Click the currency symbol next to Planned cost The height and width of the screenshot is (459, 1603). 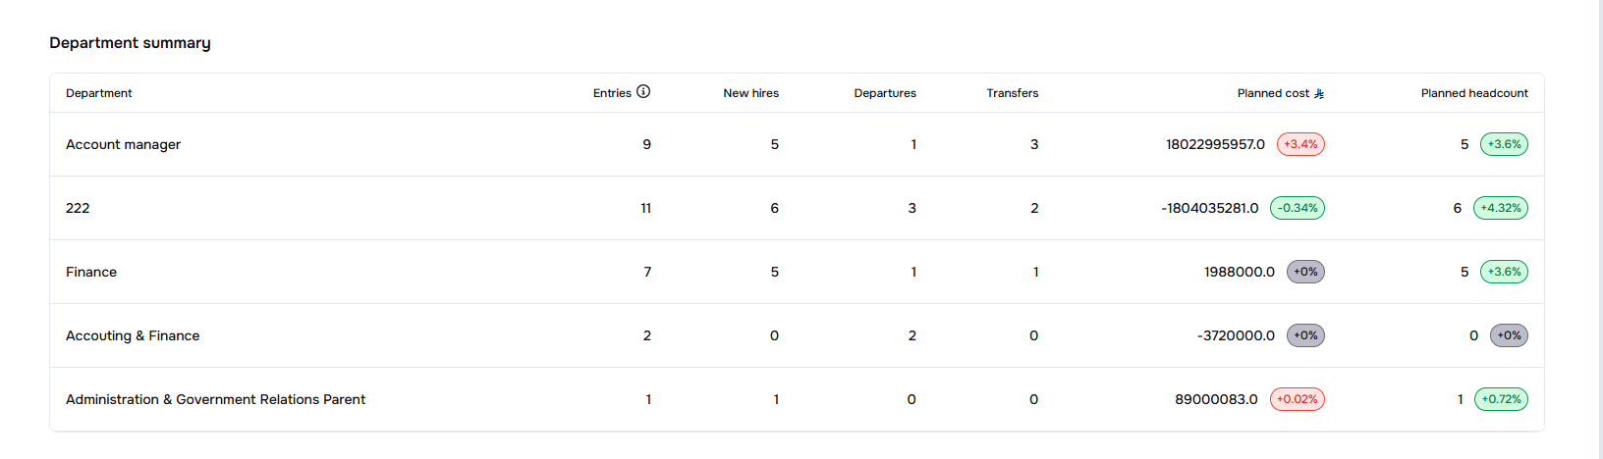tap(1319, 93)
